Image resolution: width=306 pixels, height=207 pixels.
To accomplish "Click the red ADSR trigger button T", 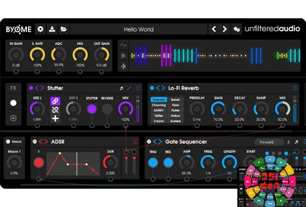I will click(39, 163).
